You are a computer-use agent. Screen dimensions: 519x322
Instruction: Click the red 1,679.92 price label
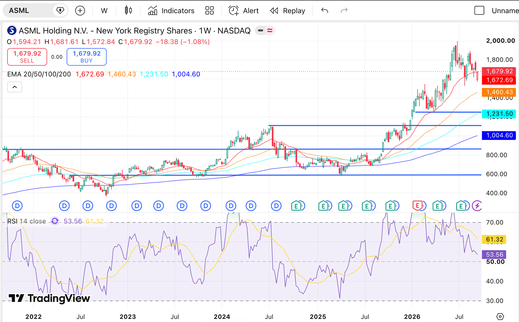[x=499, y=71]
